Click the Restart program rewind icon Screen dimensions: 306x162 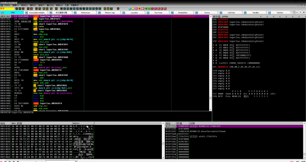pos(20,8)
